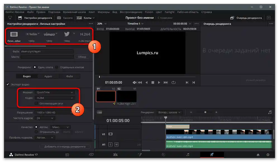Open the Fusion menu
279x162 pixels.
click(x=149, y=12)
